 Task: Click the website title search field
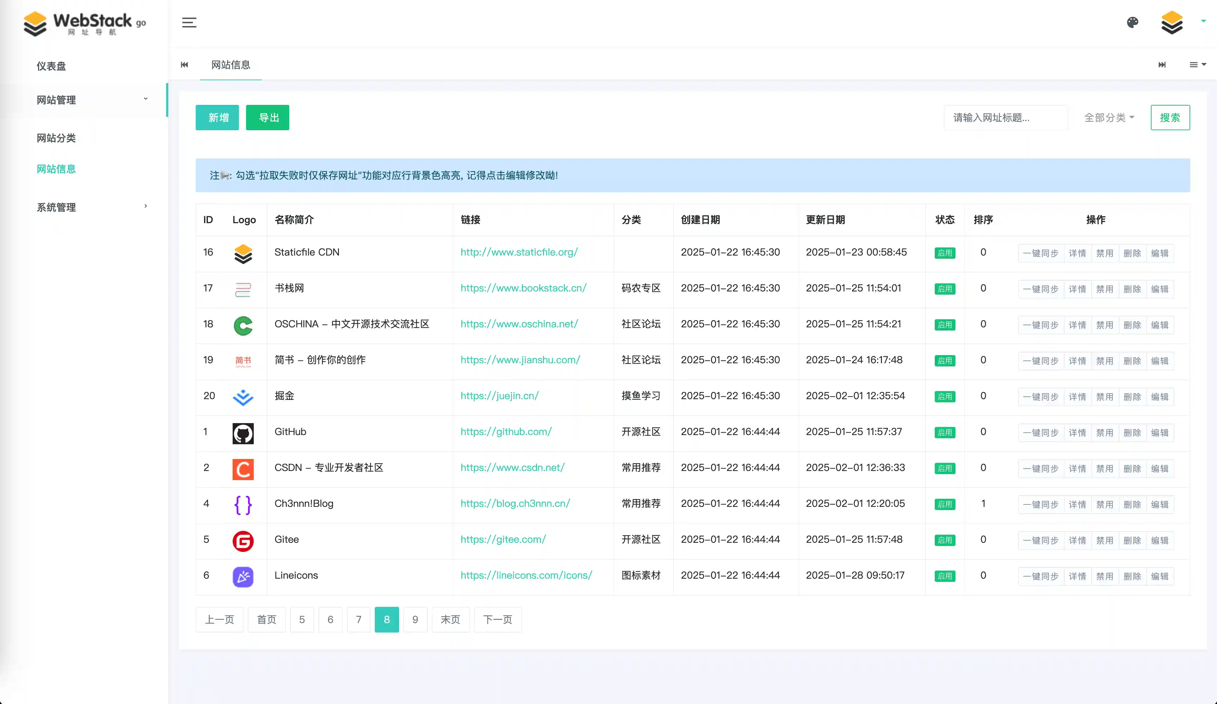1005,118
